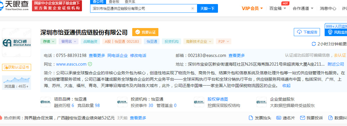
Task: Open the 股权穿透图 link
Action: (x=218, y=99)
